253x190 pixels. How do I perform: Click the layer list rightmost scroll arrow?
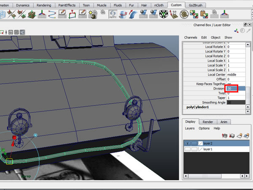(x=247, y=176)
